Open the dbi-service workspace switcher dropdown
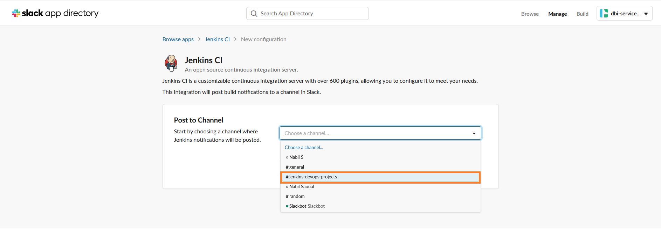 pyautogui.click(x=624, y=14)
